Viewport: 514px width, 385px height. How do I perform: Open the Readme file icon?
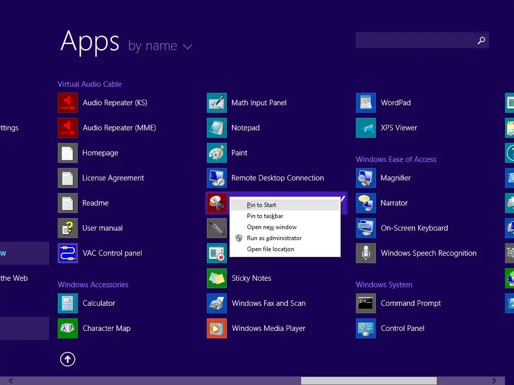pyautogui.click(x=68, y=203)
